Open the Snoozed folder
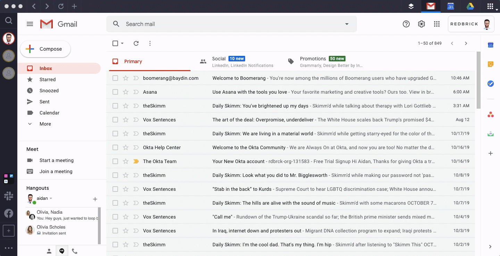 click(49, 91)
